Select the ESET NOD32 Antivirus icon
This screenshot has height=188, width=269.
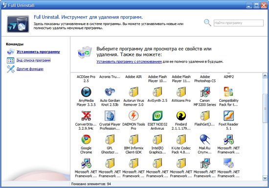click(157, 116)
